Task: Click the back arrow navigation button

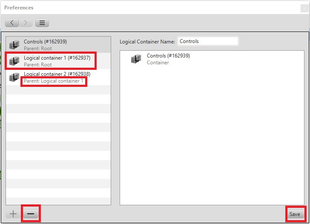Action: point(12,23)
